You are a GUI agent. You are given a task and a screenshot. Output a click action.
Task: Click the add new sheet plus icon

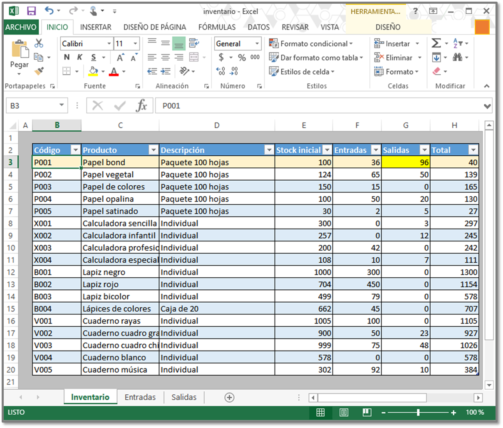[229, 398]
